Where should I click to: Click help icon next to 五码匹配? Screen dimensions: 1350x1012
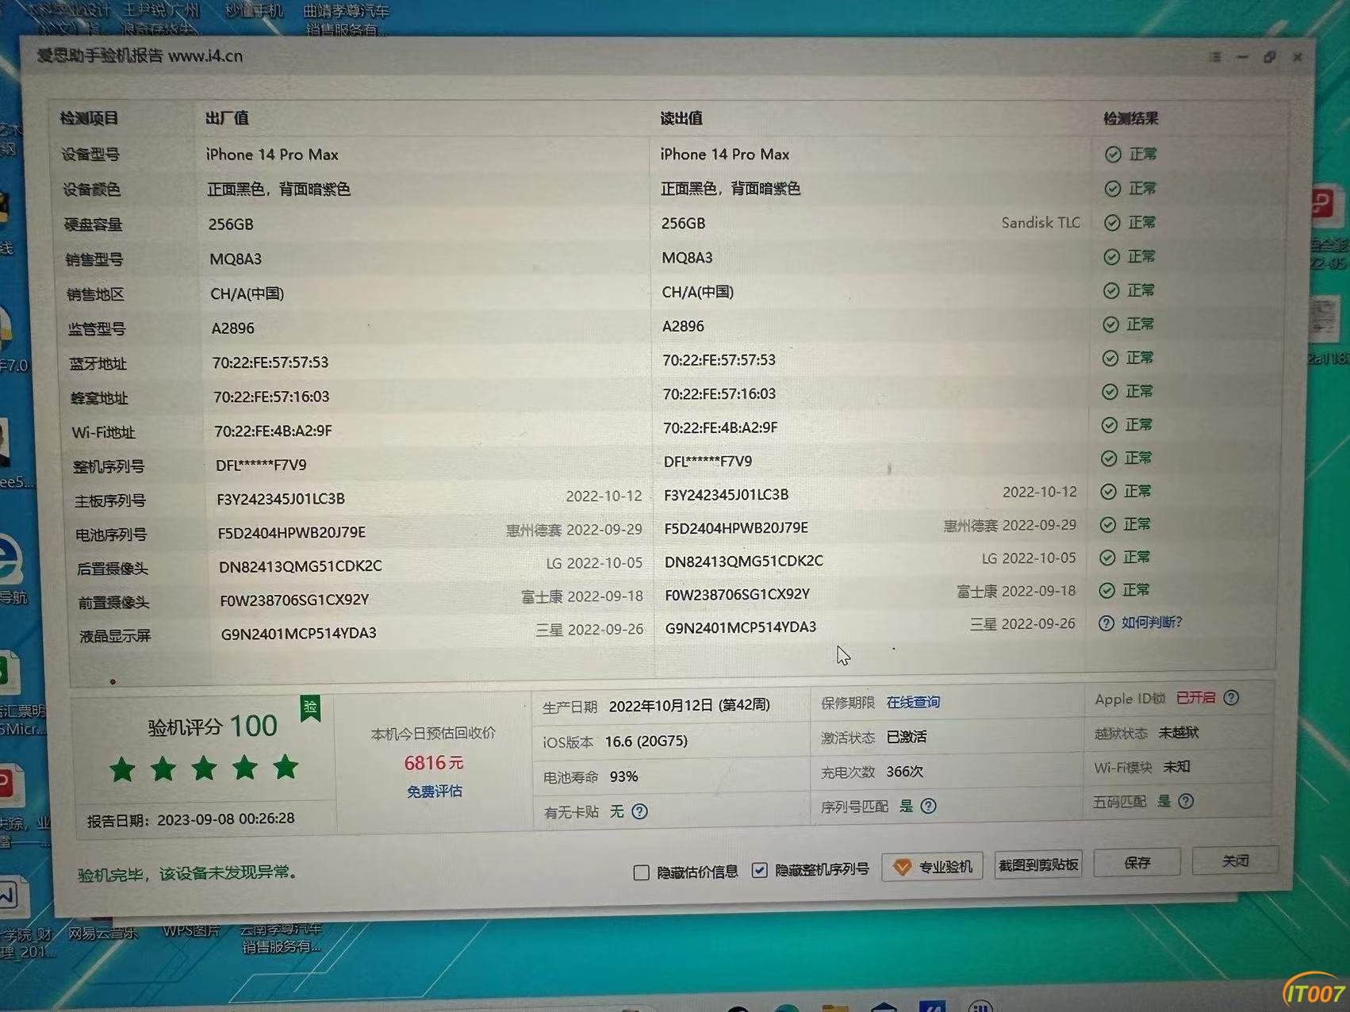1186,801
